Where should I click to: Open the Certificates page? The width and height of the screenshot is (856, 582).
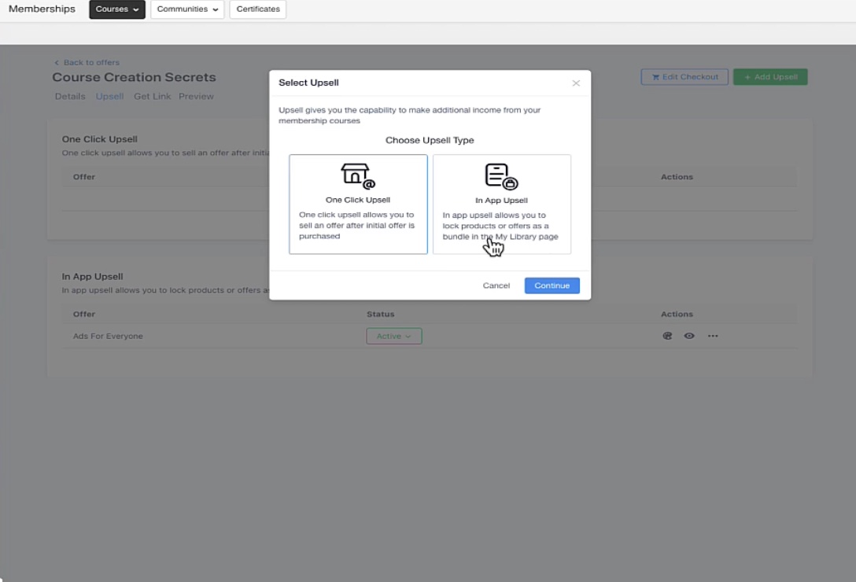[x=258, y=9]
